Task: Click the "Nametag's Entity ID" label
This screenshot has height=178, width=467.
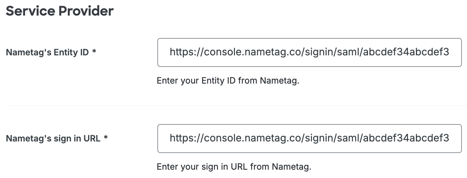Action: (47, 52)
